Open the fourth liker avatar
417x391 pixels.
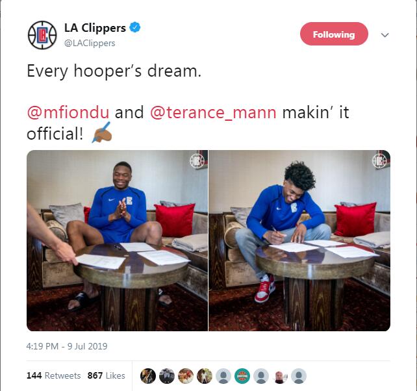[205, 376]
